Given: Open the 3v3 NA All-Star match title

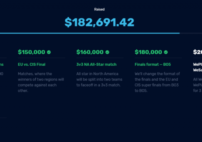Looking at the screenshot, I should (96, 64).
